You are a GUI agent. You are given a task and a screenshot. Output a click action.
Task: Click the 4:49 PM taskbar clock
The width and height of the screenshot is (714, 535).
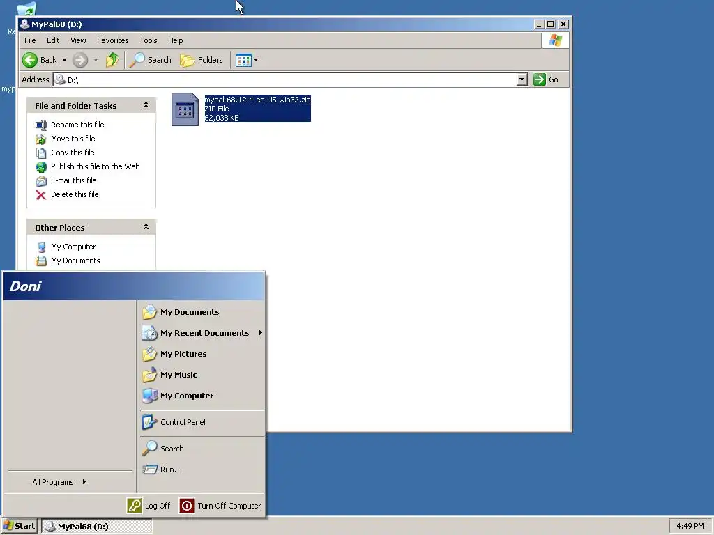point(690,527)
